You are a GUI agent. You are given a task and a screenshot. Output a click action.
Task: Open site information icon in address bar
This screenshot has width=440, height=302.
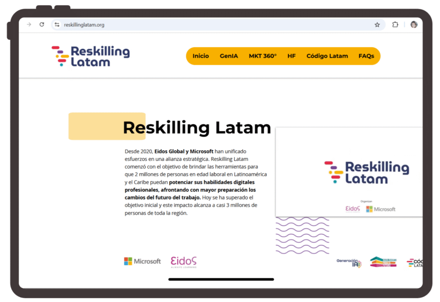(57, 25)
